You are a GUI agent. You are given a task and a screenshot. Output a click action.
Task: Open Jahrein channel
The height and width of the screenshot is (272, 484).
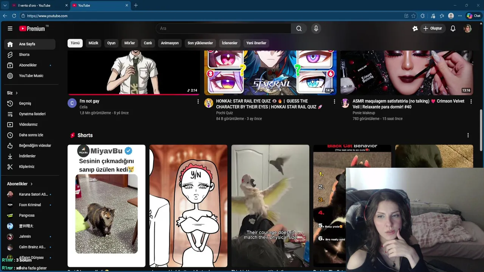(30, 236)
